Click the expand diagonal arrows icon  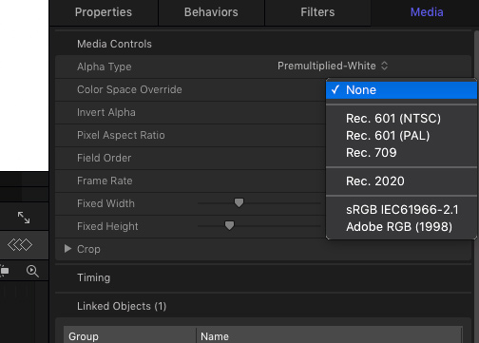click(x=24, y=218)
